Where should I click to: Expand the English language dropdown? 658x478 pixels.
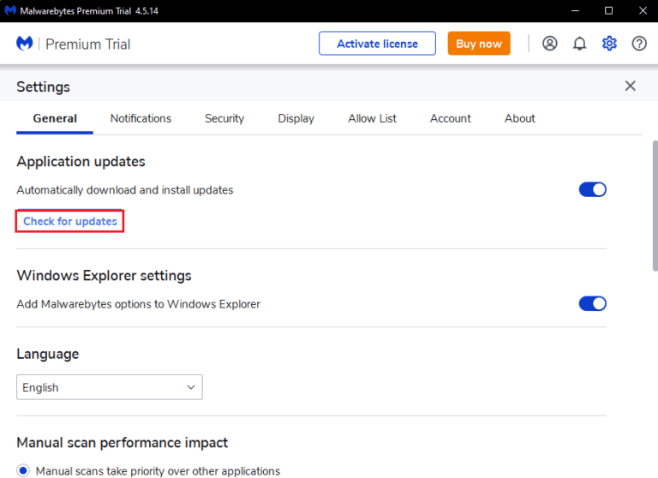coord(110,387)
